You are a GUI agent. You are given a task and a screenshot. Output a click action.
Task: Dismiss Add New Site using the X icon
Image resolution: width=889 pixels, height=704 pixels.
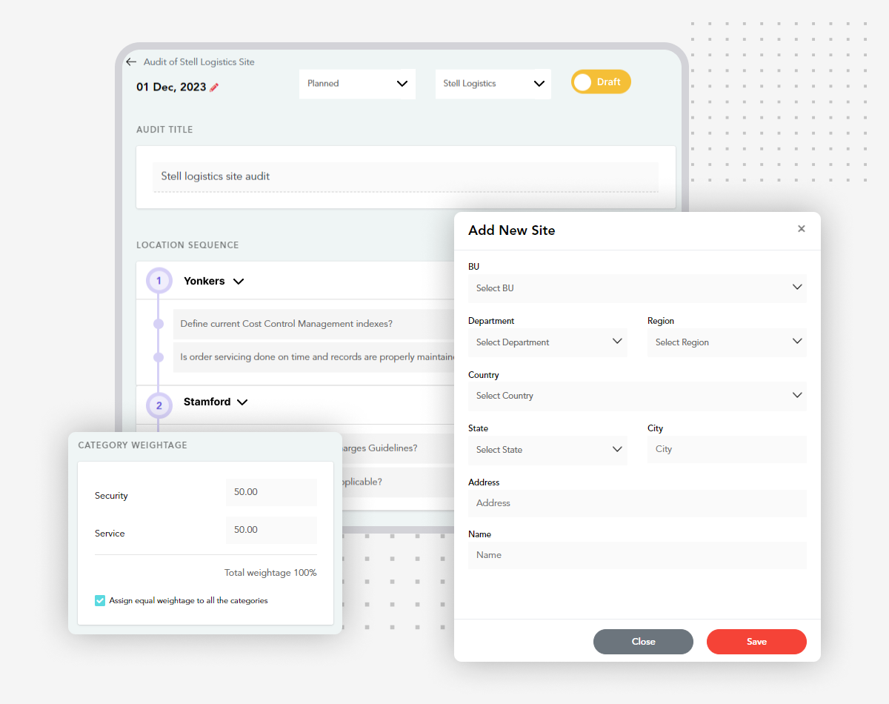[801, 229]
